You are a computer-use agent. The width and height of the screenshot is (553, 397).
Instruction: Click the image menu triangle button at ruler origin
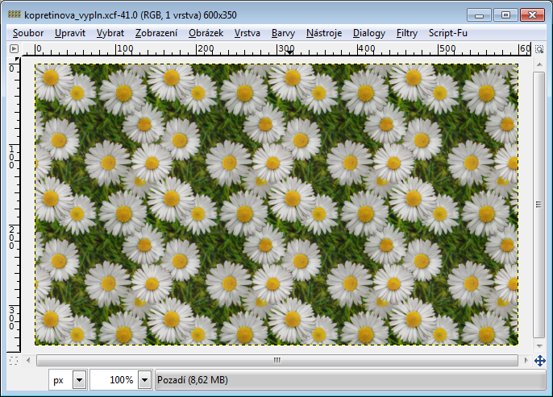pos(14,49)
